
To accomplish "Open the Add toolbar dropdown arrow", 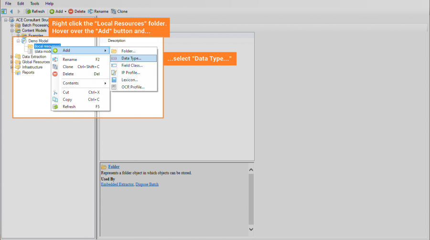I will pyautogui.click(x=65, y=12).
